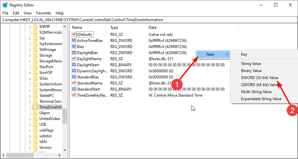The image size is (298, 159).
Task: Maximize the Registry Editor window
Action: tap(275, 5)
